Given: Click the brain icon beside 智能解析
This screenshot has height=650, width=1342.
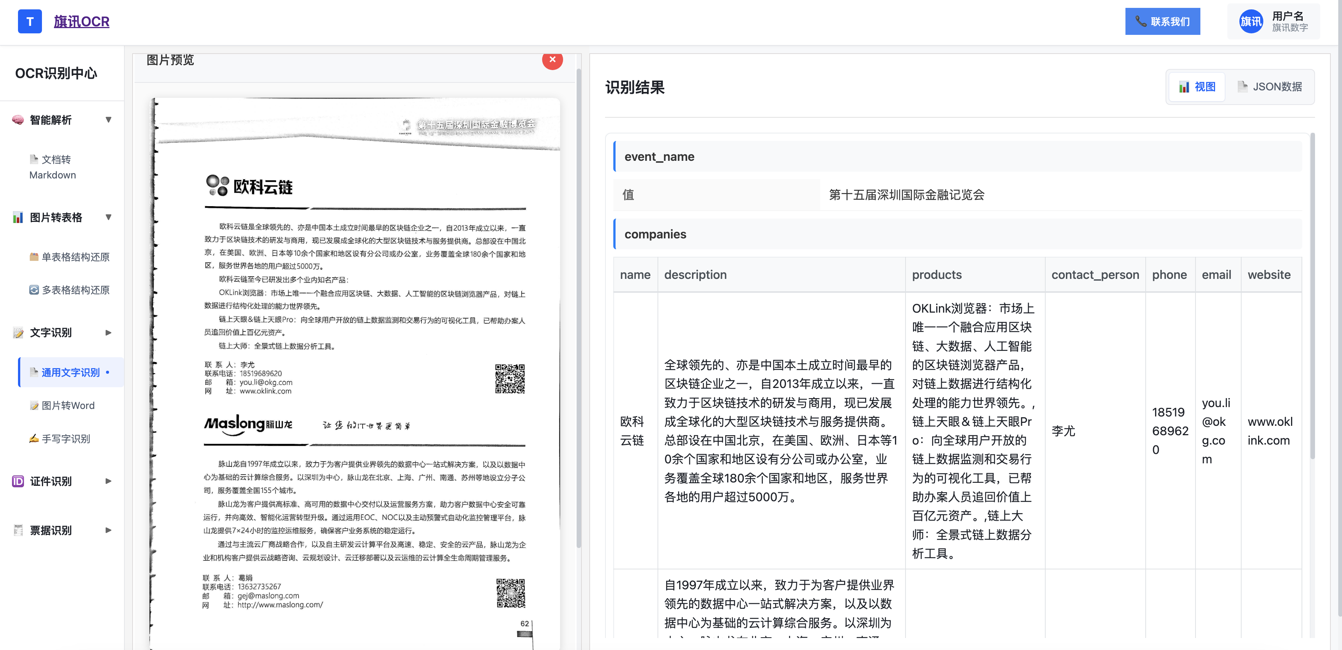Looking at the screenshot, I should pyautogui.click(x=18, y=120).
